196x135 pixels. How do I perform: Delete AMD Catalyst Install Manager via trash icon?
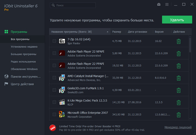[178, 78]
